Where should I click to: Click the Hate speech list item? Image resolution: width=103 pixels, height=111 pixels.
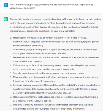56,42
